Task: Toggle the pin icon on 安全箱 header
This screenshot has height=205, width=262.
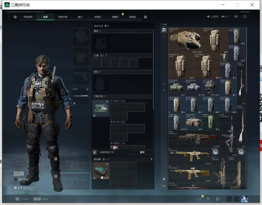Action: [152, 159]
